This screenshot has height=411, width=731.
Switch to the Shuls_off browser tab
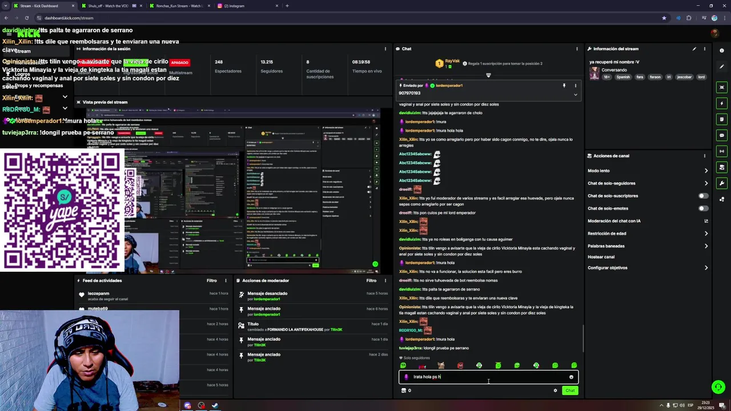[110, 6]
